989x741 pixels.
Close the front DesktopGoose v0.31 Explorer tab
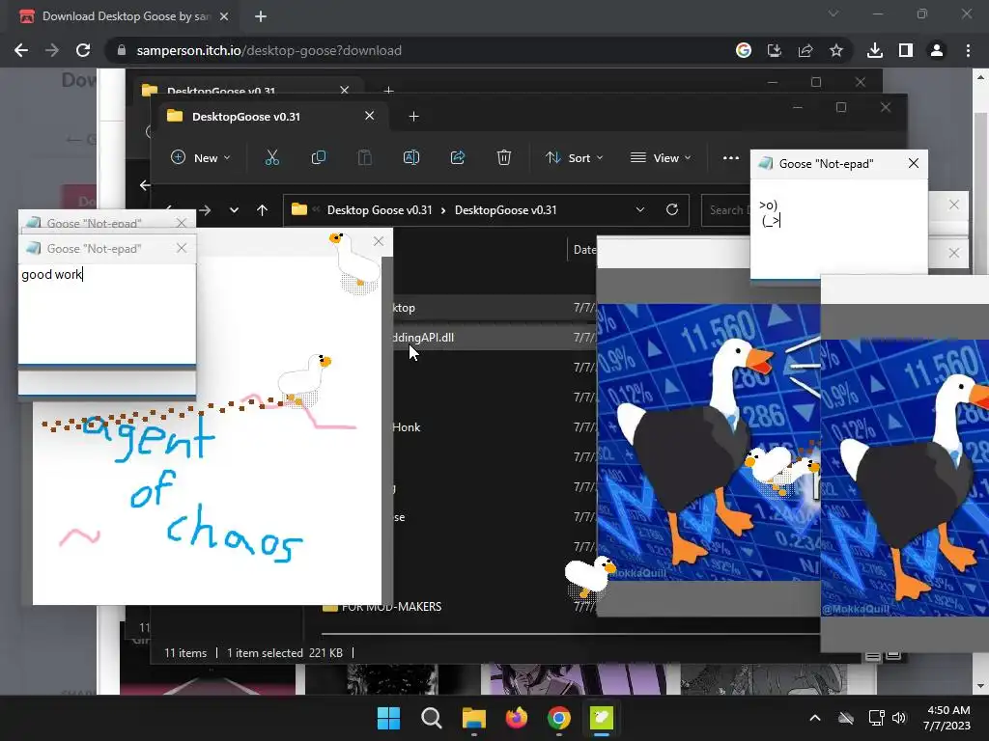(370, 116)
